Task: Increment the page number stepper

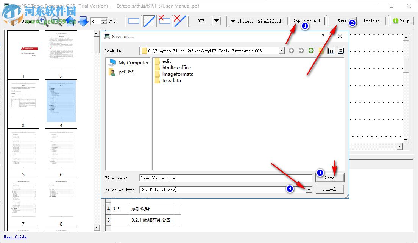Action: [103, 19]
